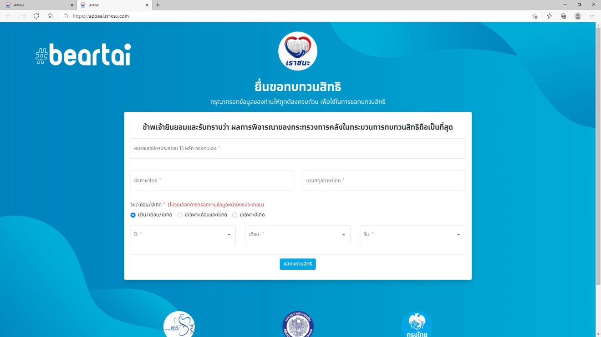
Task: Click the Krungthai bank logo
Action: click(417, 325)
